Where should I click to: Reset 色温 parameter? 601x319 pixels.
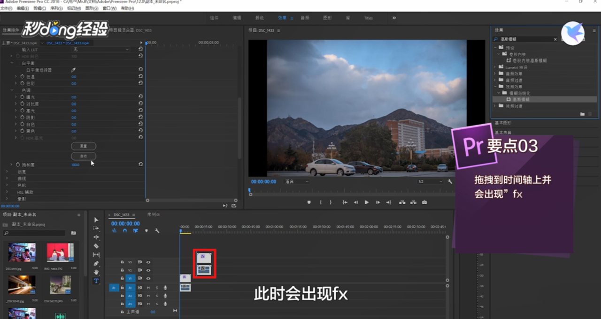[140, 76]
